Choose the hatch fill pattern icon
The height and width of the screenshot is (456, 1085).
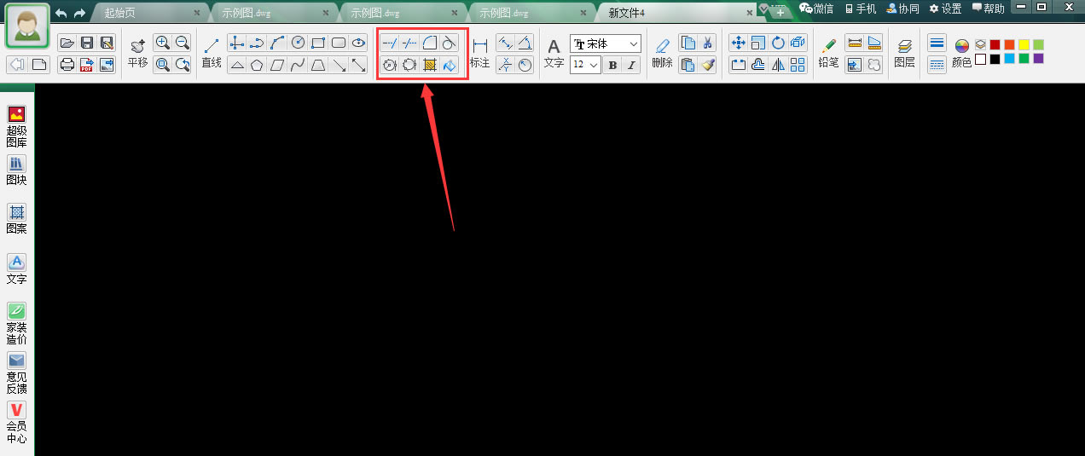tap(430, 65)
